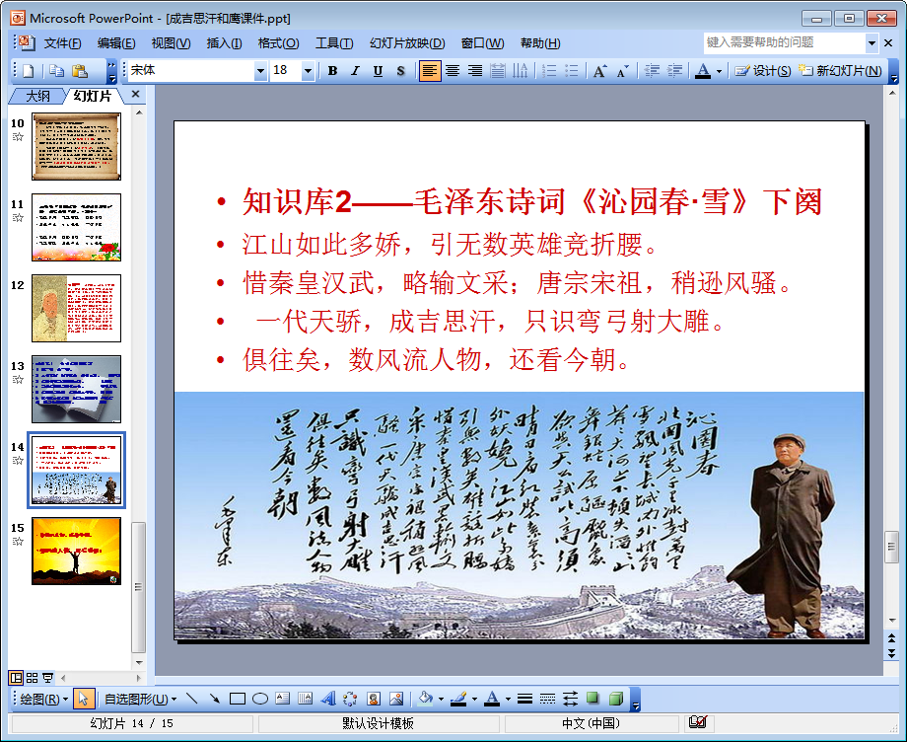Open the 窗口(W) menu

pos(482,42)
